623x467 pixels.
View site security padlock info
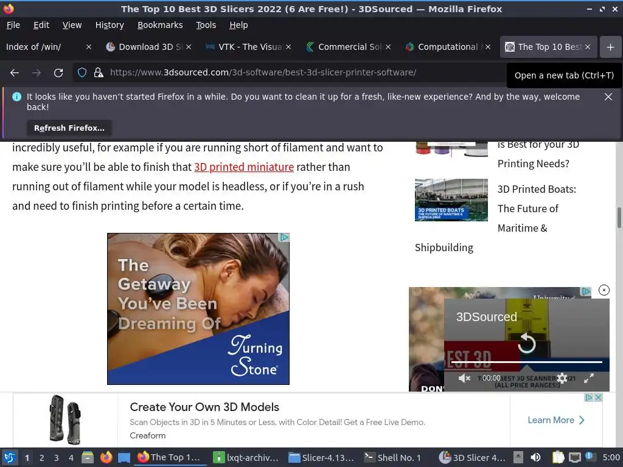pyautogui.click(x=99, y=73)
